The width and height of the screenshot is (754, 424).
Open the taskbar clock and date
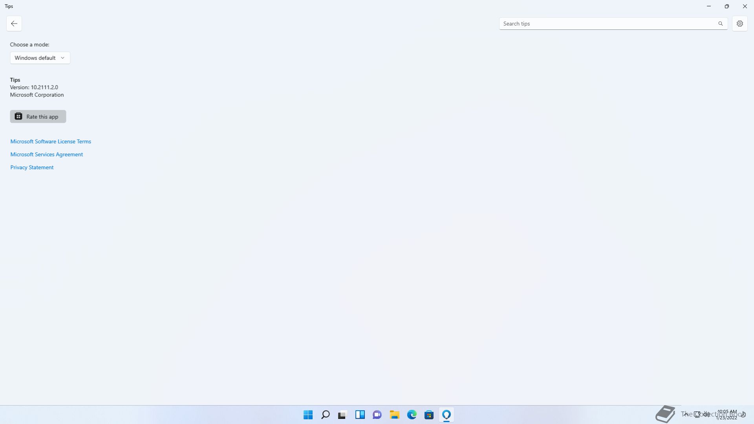coord(727,415)
